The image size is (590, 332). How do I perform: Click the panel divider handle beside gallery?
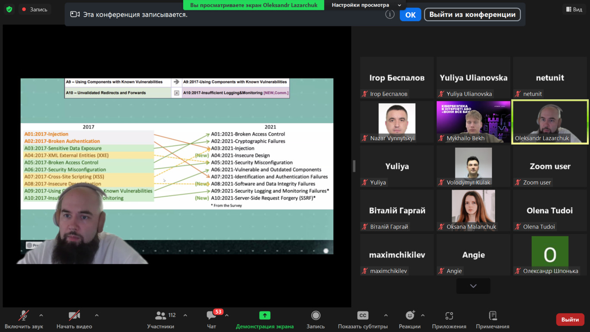(x=354, y=166)
